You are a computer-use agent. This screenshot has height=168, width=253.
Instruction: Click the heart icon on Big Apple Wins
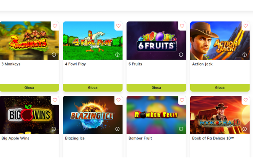55,100
